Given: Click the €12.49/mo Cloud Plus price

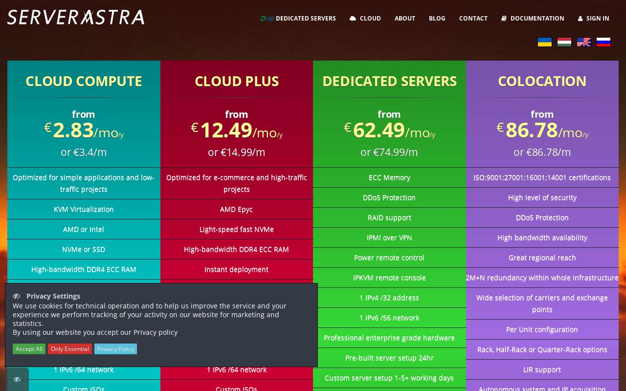Looking at the screenshot, I should pos(237,130).
